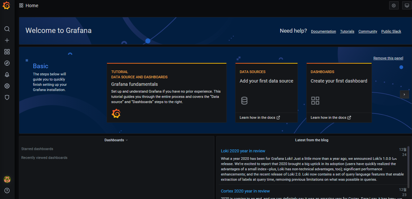Click Remove this panel link
The width and height of the screenshot is (412, 199).
[x=388, y=58]
